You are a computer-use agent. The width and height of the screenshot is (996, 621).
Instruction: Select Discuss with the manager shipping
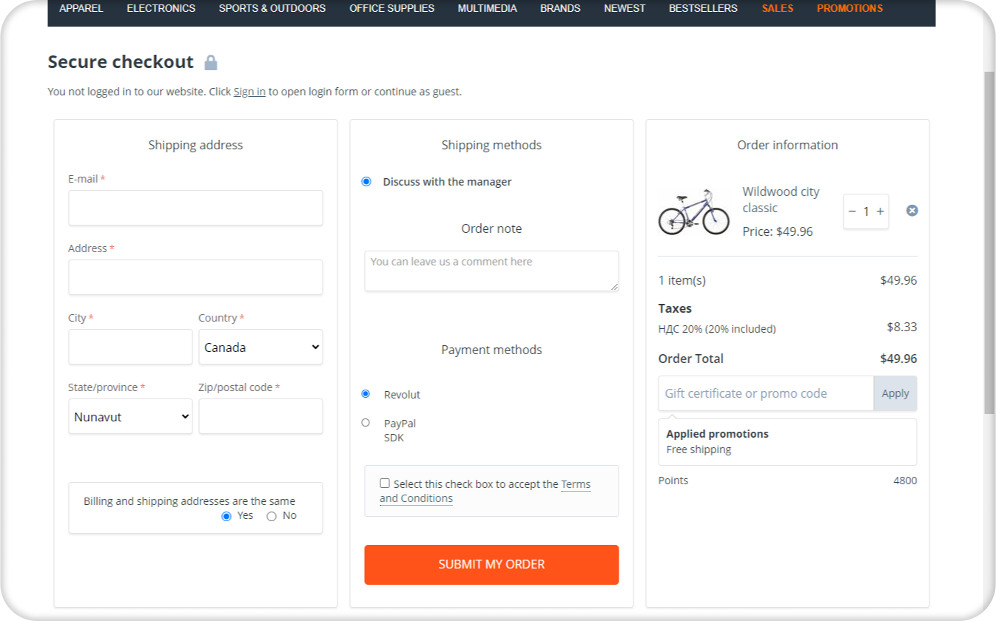tap(366, 182)
